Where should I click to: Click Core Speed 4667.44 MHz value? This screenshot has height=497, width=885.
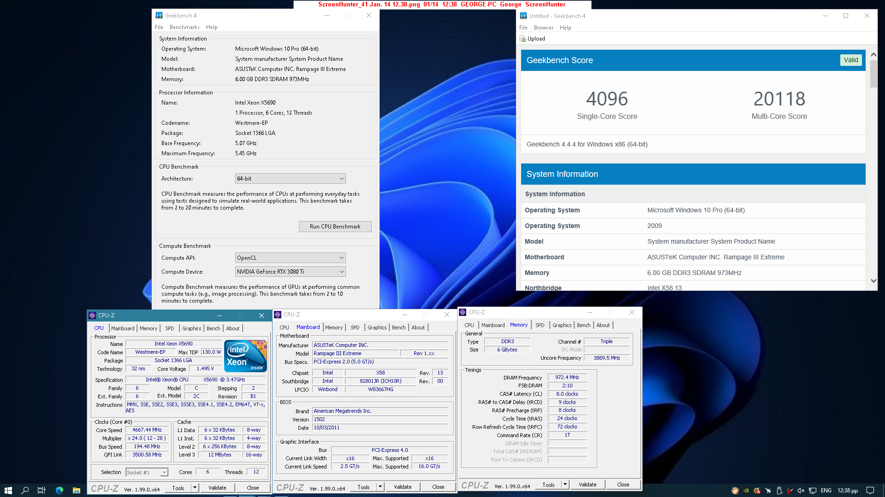pos(147,430)
